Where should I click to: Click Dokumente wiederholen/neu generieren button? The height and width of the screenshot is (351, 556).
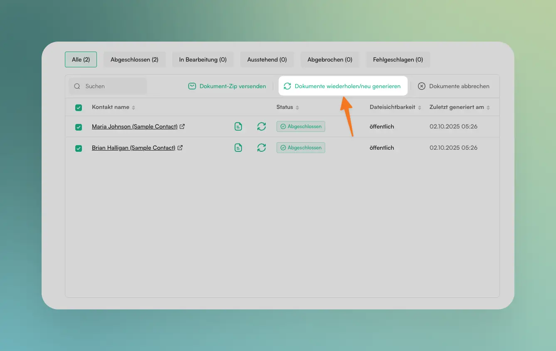(343, 86)
